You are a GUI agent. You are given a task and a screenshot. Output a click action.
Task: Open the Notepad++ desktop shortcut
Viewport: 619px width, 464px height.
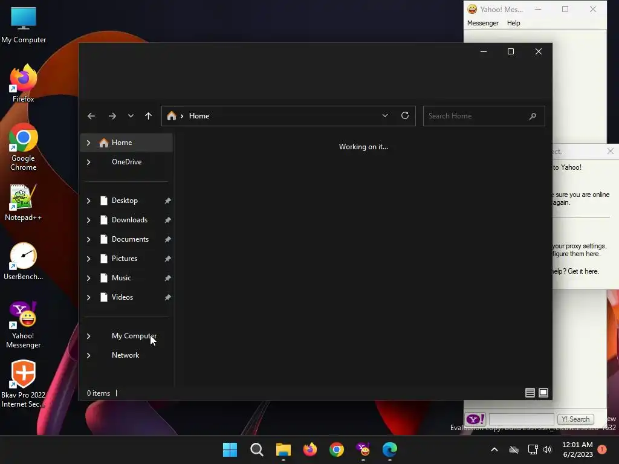coord(24,202)
